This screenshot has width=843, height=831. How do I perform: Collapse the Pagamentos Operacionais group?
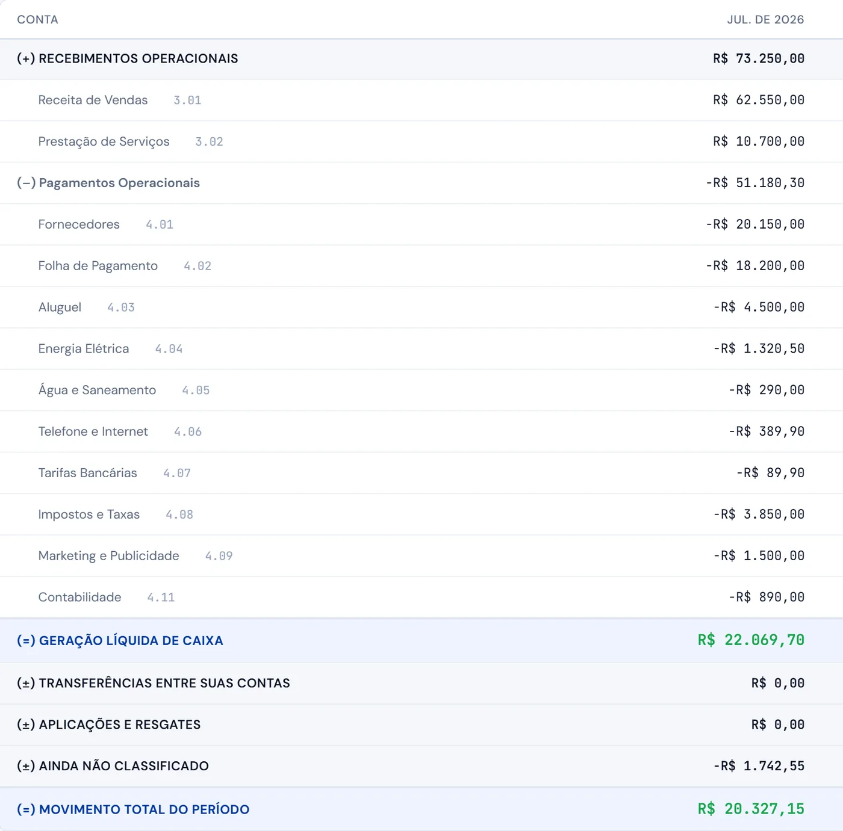(x=421, y=183)
